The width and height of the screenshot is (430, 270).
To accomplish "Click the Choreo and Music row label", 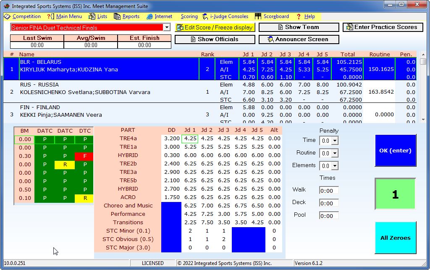I will (128, 206).
